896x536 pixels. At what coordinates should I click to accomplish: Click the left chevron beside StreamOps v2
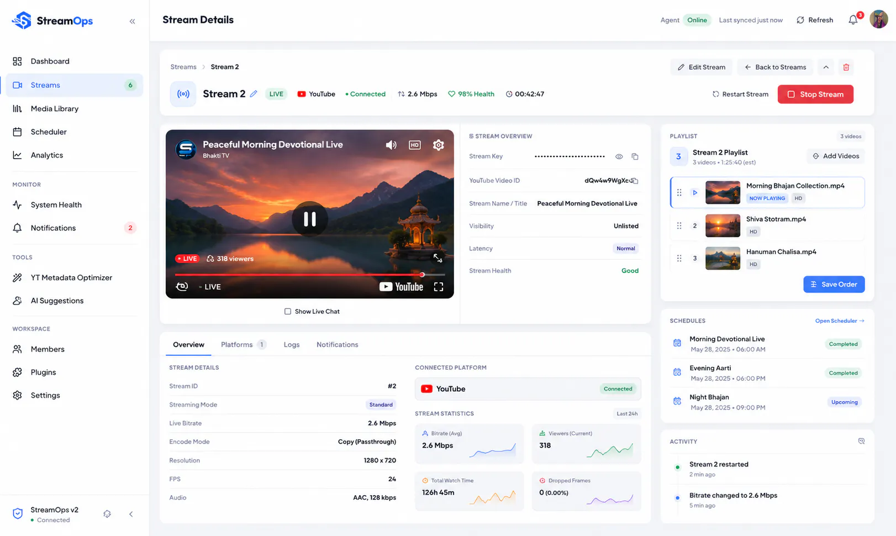(x=131, y=514)
